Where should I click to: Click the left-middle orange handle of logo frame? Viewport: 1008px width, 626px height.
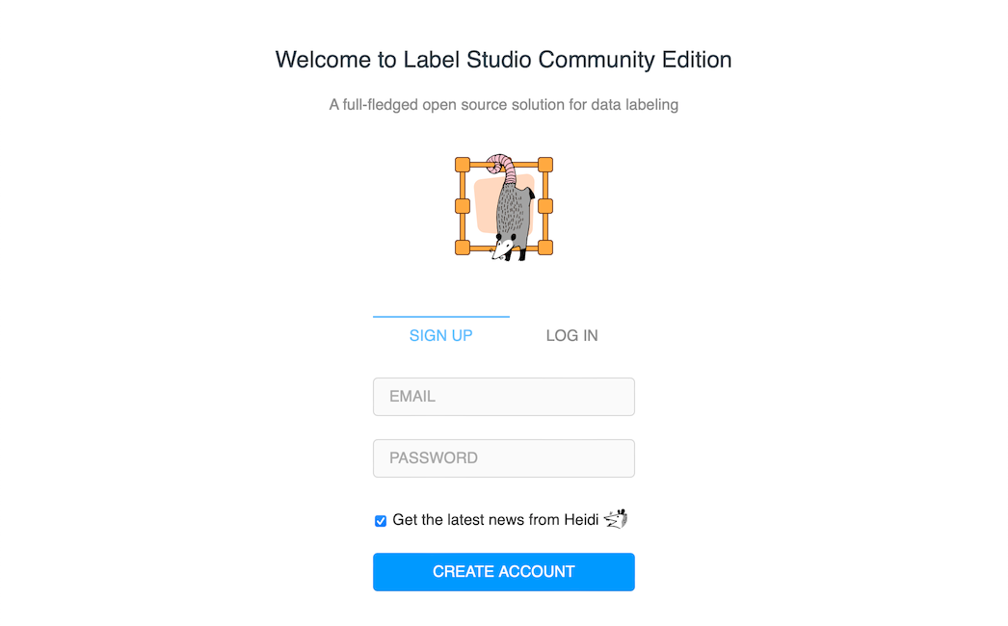(x=463, y=206)
